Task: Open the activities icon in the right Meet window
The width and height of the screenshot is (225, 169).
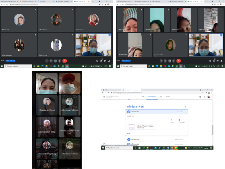Action: coord(221,61)
